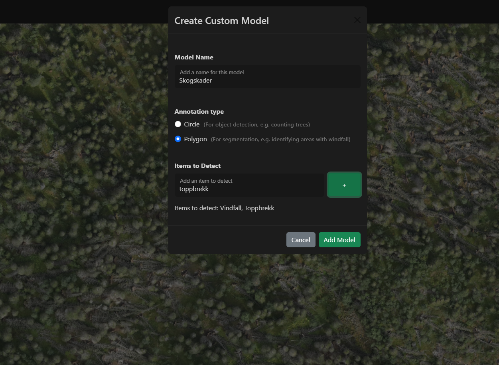This screenshot has width=499, height=365.
Task: Click the 'Add an item to detect' placeholder
Action: 206,181
